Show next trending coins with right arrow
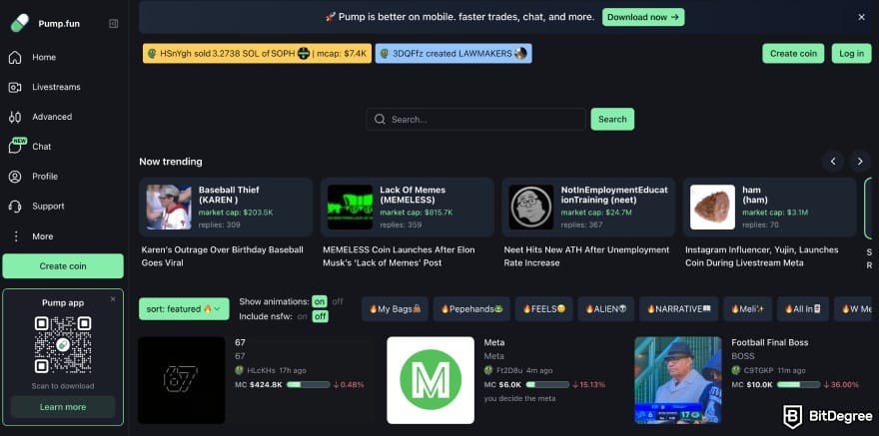879x436 pixels. 860,162
